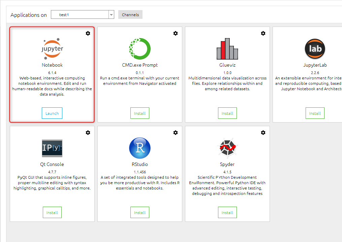Click the Glueviz title text
This screenshot has height=242, width=342.
[227, 65]
